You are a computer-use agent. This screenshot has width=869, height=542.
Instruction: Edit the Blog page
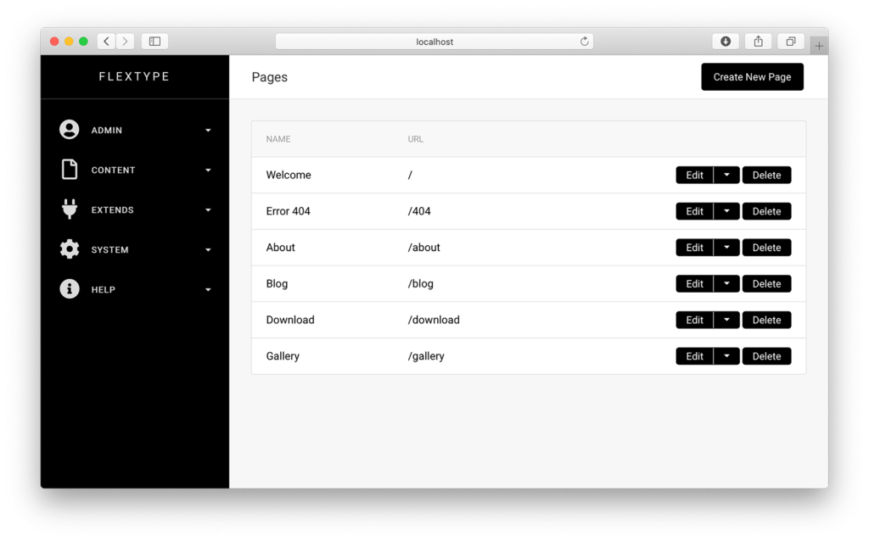(694, 284)
